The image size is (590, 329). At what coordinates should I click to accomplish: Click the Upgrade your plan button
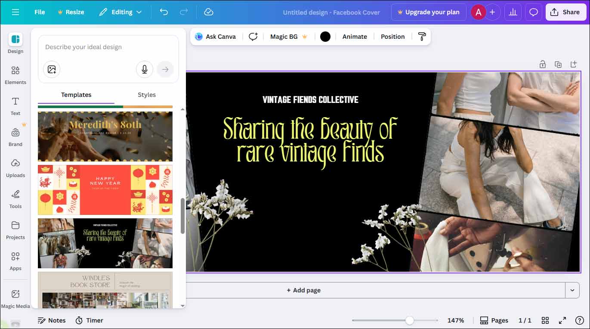429,12
